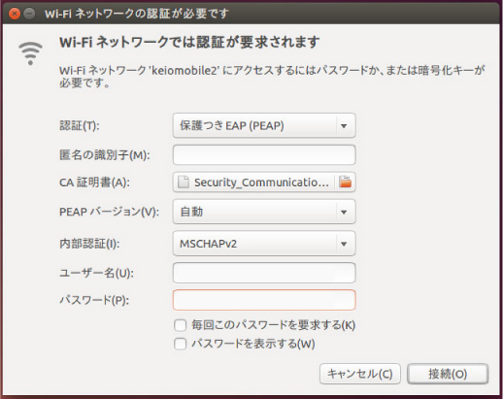Focus the ユーザー名 text field
This screenshot has width=503, height=399.
coord(264,273)
